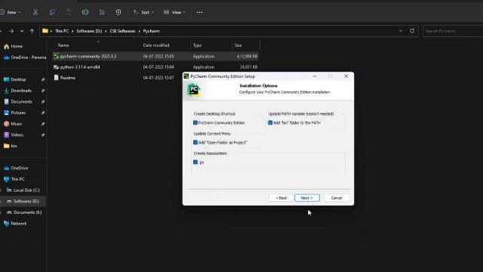Viewport: 483px width, 272px height.
Task: Select the python-3.11.4-amd64 installer file
Action: click(x=80, y=67)
